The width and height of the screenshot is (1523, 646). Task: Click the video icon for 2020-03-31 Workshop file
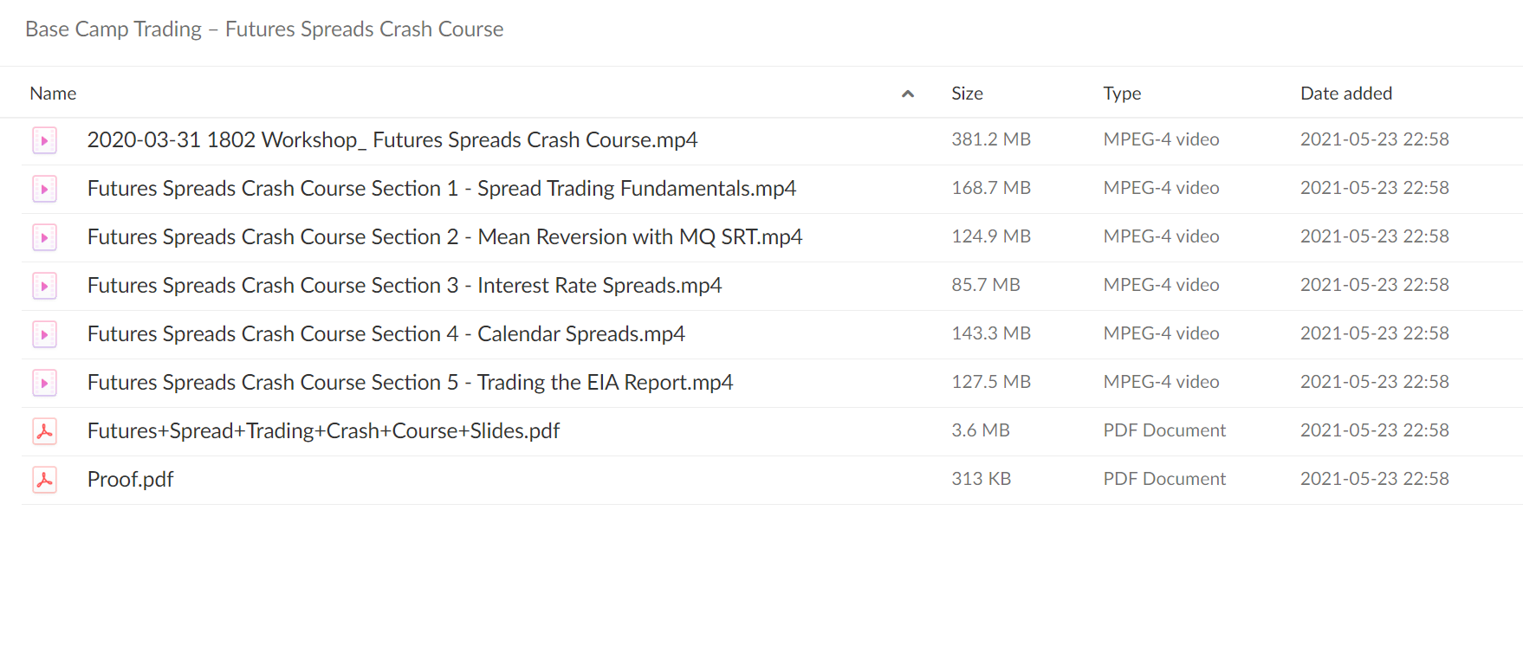pos(44,140)
